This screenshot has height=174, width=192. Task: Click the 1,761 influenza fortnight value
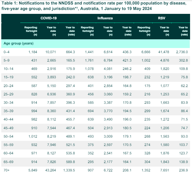[x=89, y=60]
